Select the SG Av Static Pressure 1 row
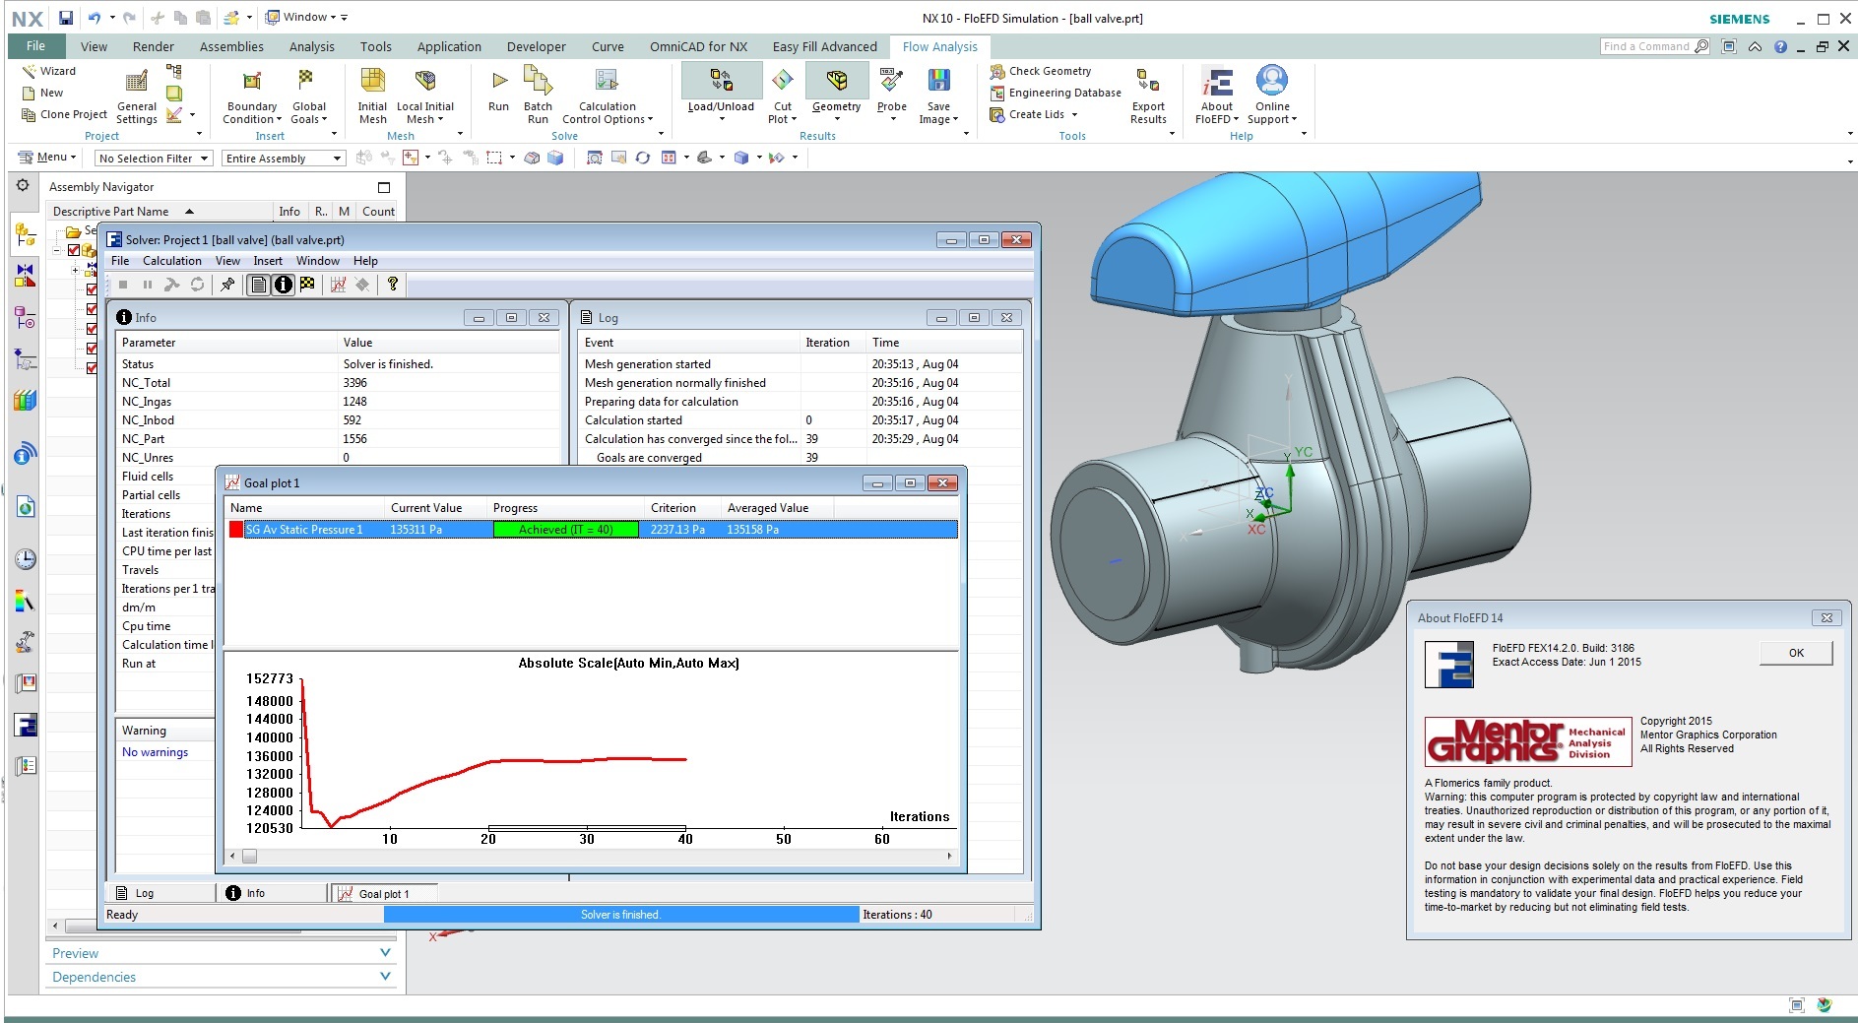Viewport: 1858px width, 1023px height. tap(592, 530)
